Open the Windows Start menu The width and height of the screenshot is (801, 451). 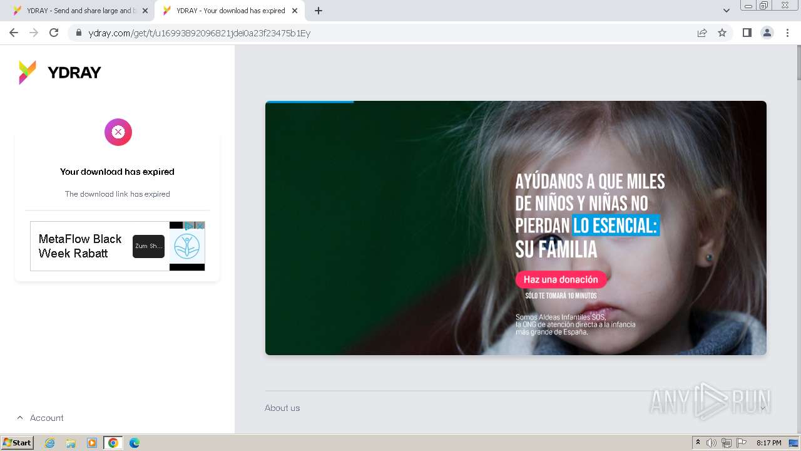(x=18, y=442)
